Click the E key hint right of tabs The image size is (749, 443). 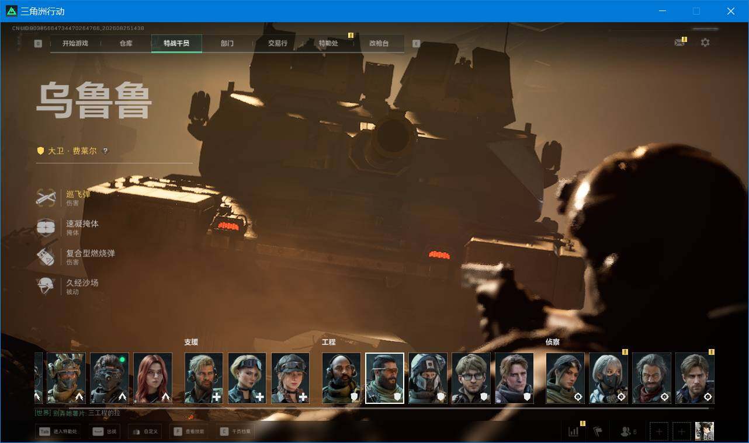pos(416,43)
